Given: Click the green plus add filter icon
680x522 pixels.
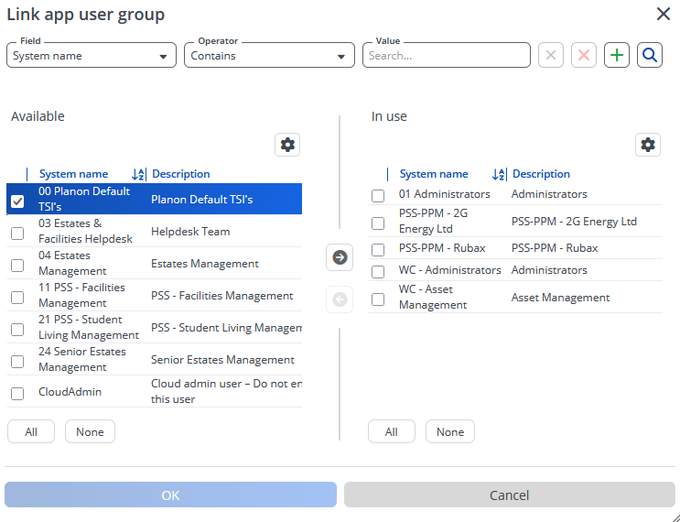Looking at the screenshot, I should pos(616,55).
